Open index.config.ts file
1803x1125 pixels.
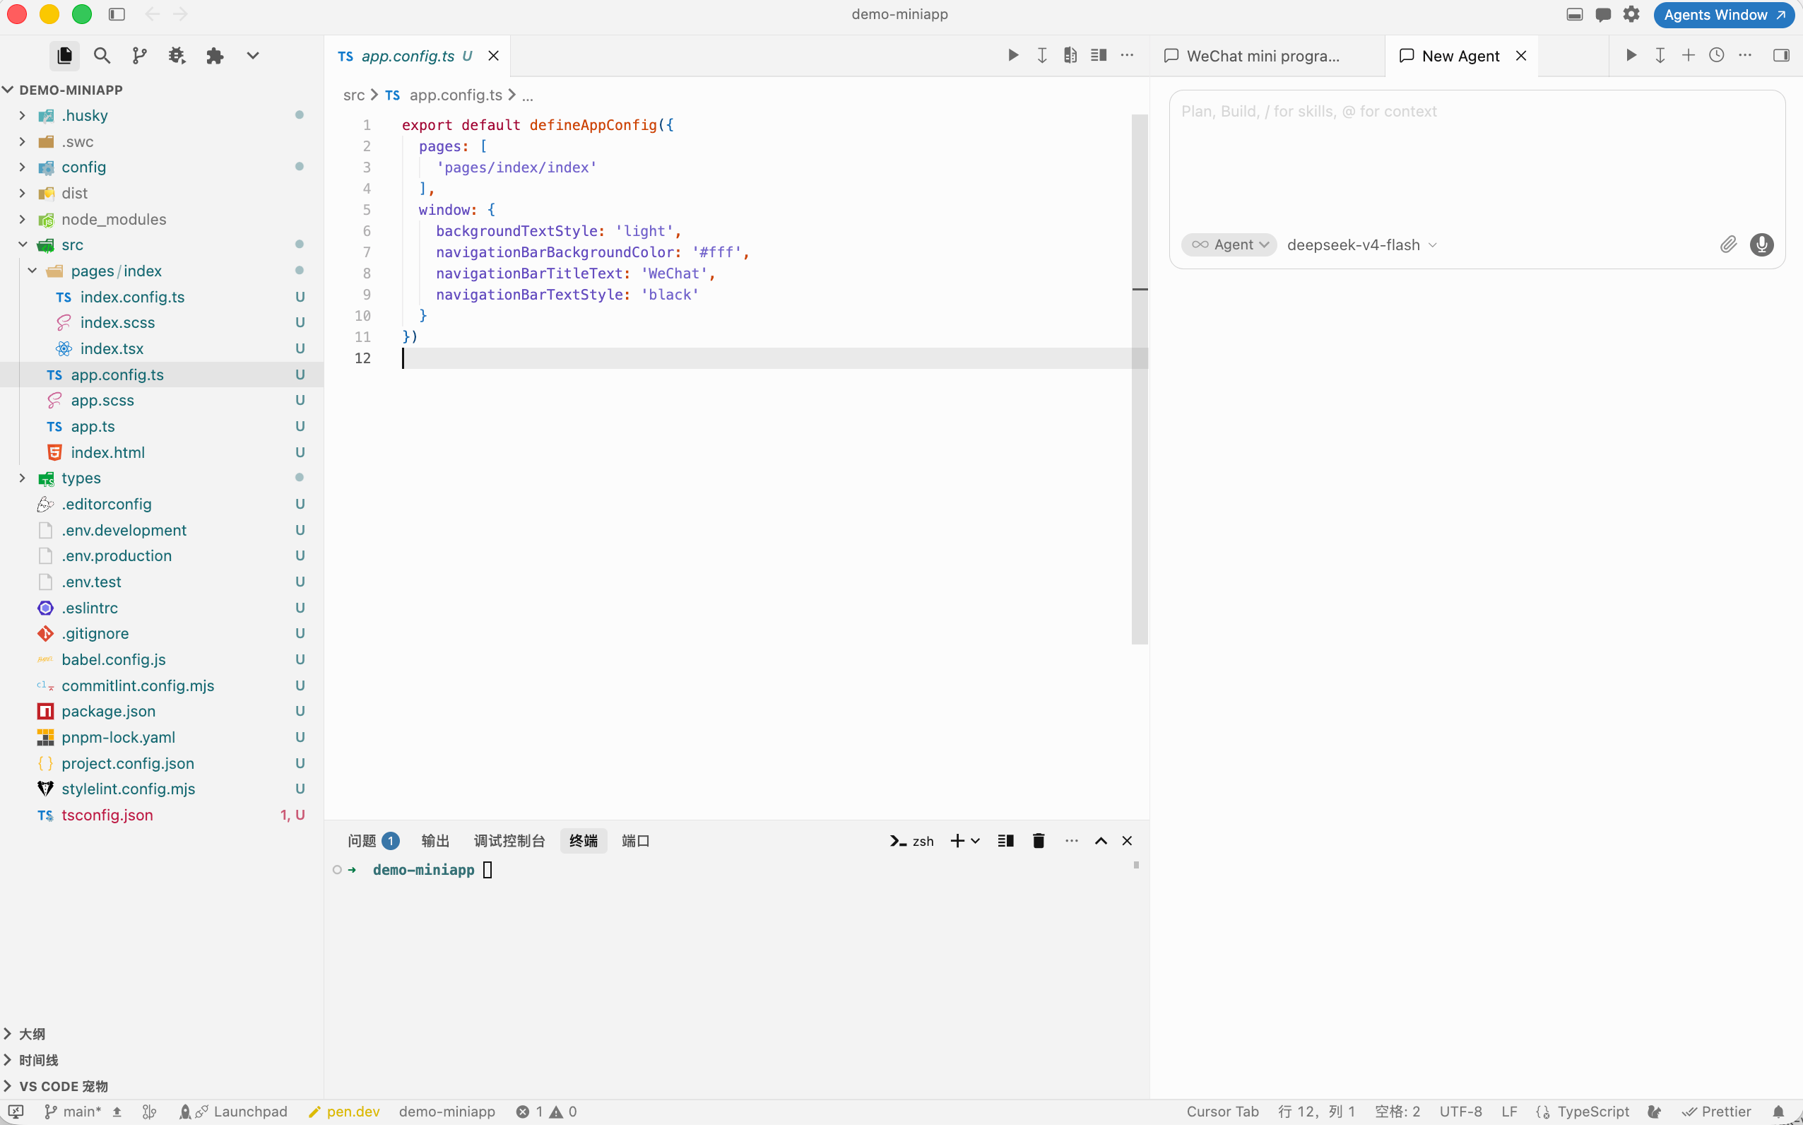pyautogui.click(x=161, y=297)
